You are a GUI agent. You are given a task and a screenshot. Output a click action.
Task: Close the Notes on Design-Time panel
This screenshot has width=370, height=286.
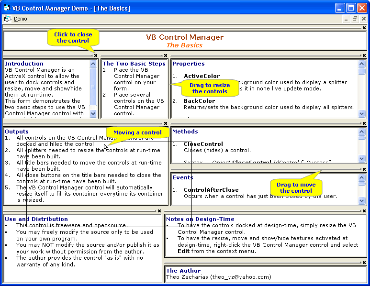[x=364, y=210]
